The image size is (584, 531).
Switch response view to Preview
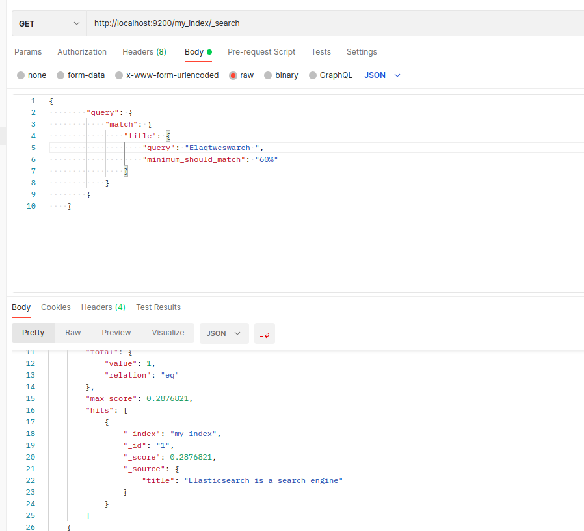click(116, 333)
